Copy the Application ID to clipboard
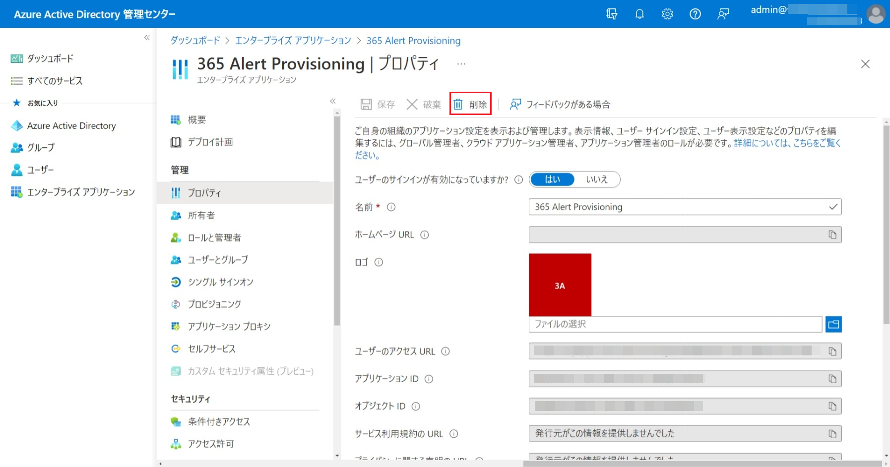Screen dimensions: 890x467 832,379
